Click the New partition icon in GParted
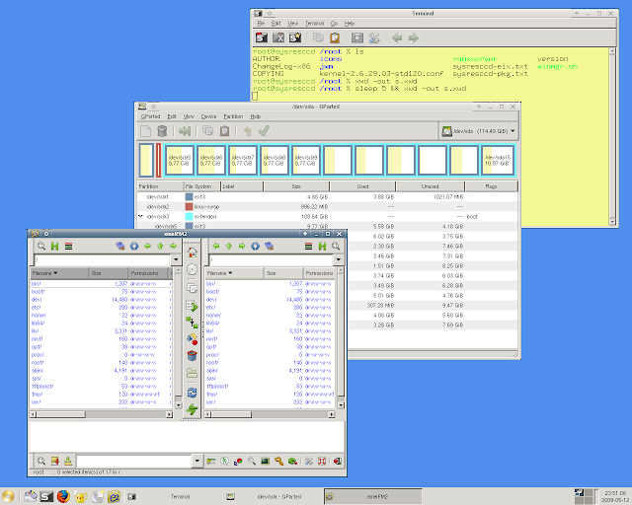 tap(146, 131)
